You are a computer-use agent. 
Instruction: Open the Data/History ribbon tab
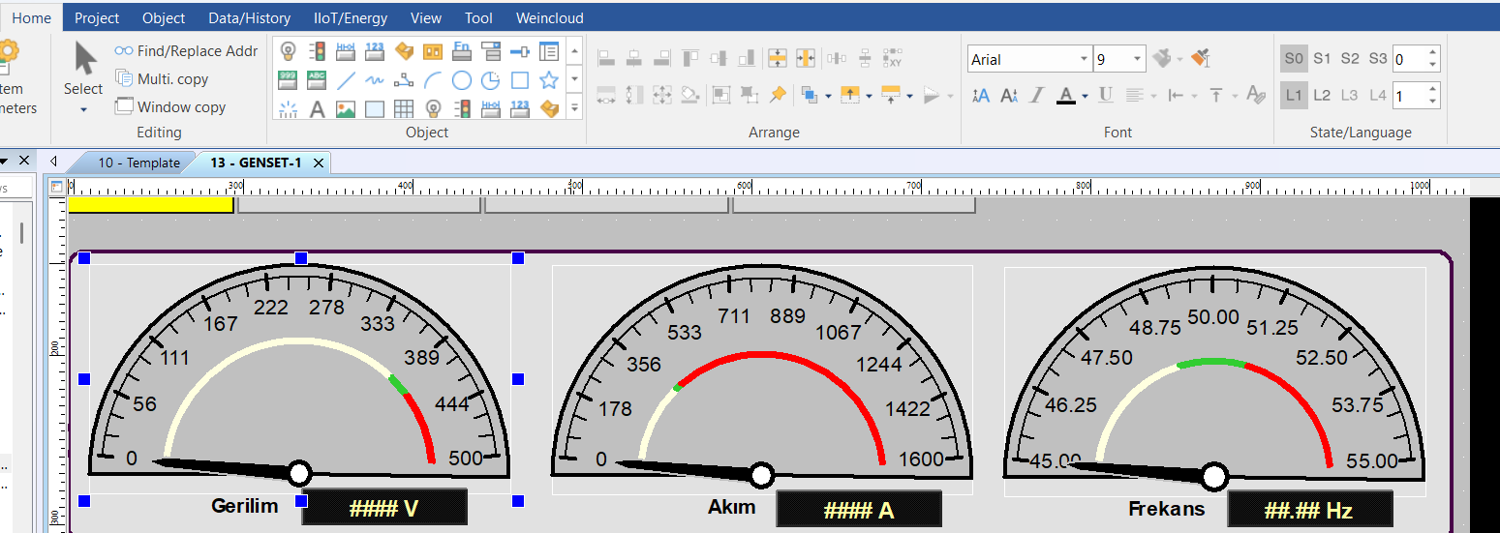point(249,17)
